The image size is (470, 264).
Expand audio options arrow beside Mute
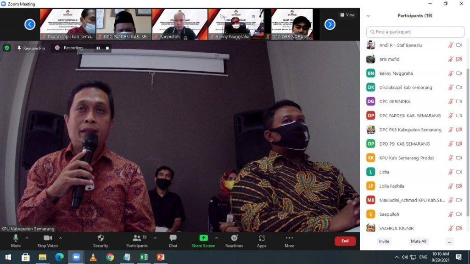(x=27, y=238)
